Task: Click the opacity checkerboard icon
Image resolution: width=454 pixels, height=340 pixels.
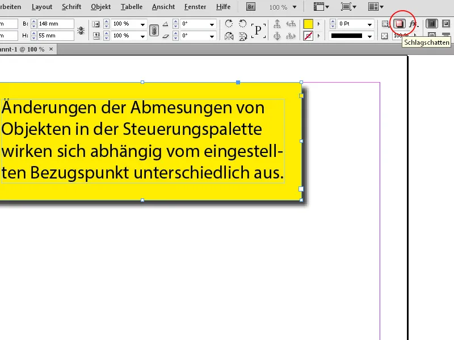Action: [x=385, y=36]
